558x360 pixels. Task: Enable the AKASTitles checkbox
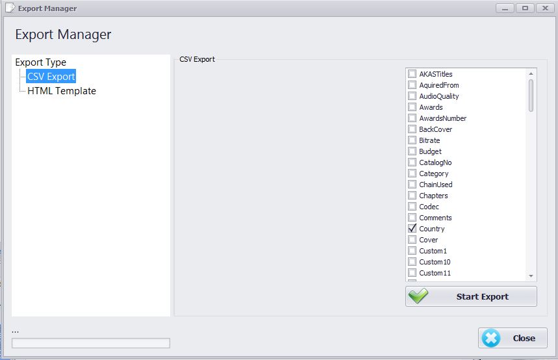tap(412, 74)
